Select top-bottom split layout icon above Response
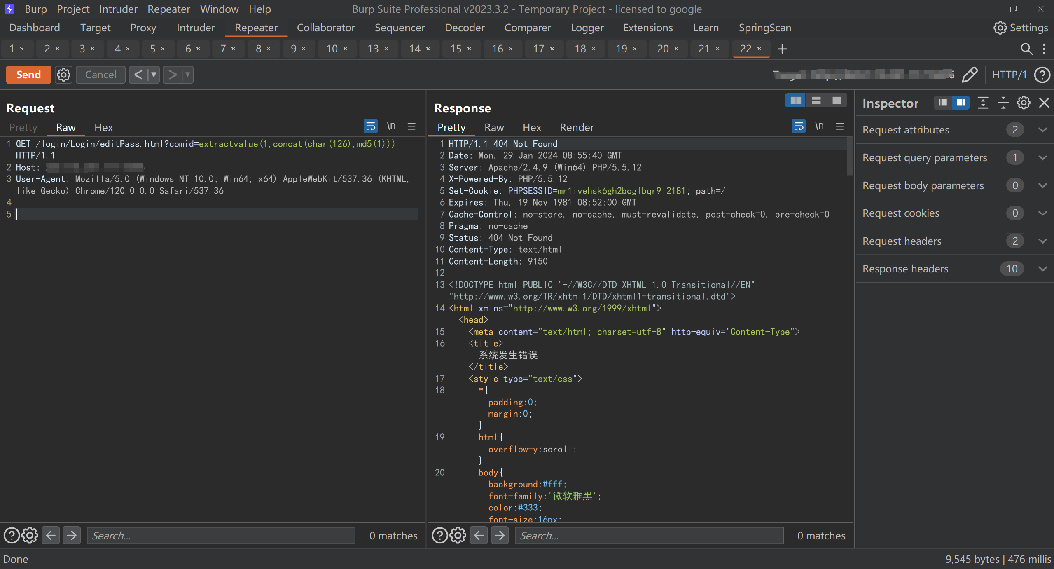The height and width of the screenshot is (569, 1054). (x=816, y=100)
